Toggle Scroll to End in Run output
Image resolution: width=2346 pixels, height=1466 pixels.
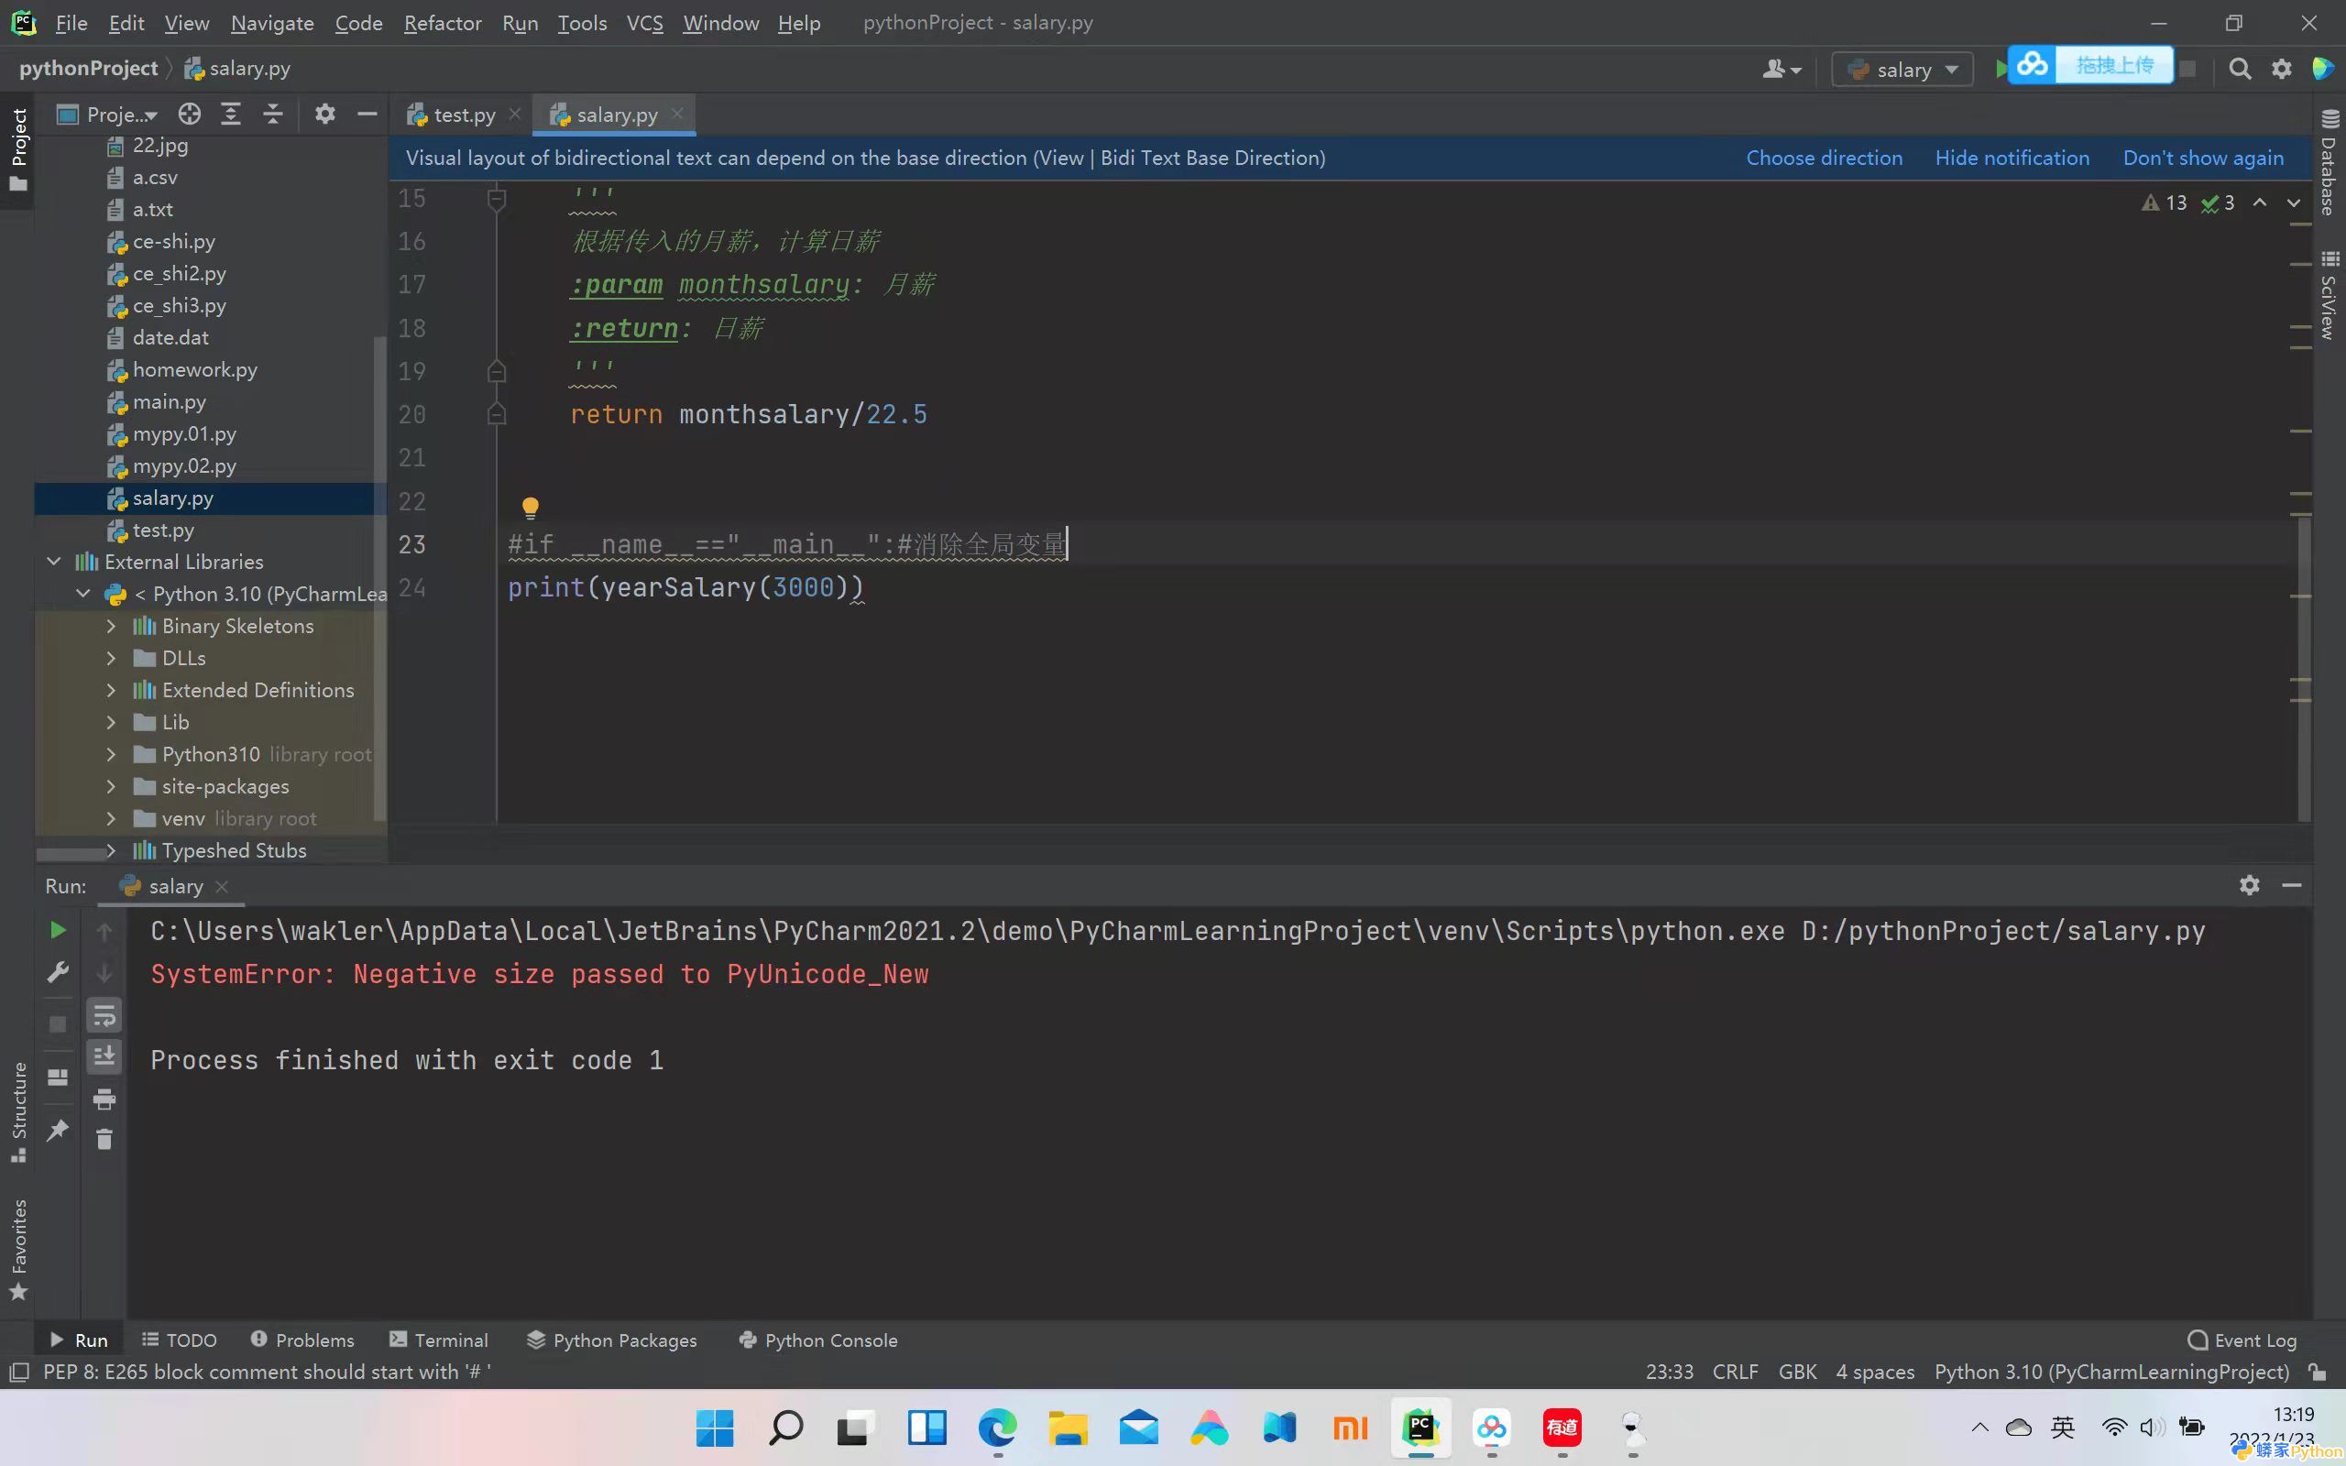pos(104,1056)
